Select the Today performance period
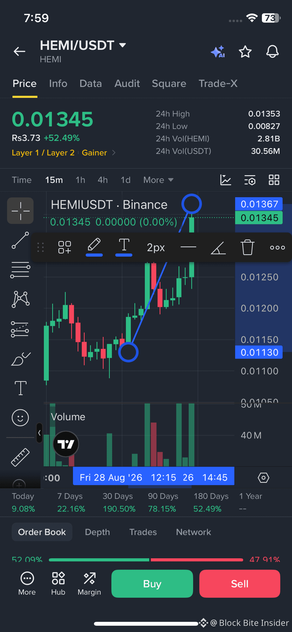Screen dimensions: 292x632 click(23, 502)
